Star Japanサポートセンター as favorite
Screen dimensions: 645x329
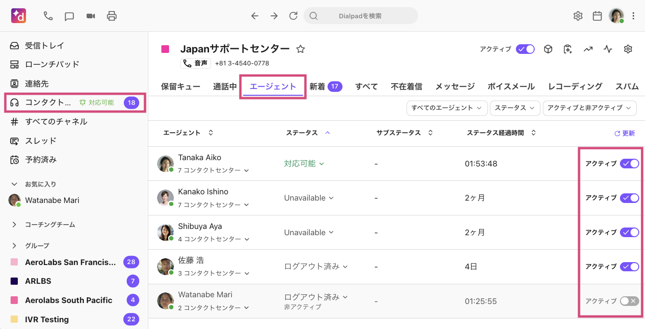[300, 48]
